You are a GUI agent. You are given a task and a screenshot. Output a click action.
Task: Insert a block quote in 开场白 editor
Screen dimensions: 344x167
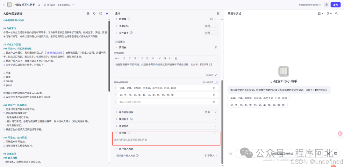(x=153, y=58)
